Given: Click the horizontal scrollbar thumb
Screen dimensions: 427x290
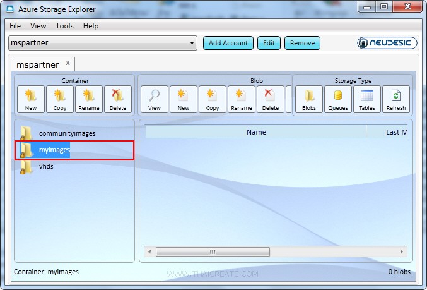Looking at the screenshot, I should coord(213,251).
